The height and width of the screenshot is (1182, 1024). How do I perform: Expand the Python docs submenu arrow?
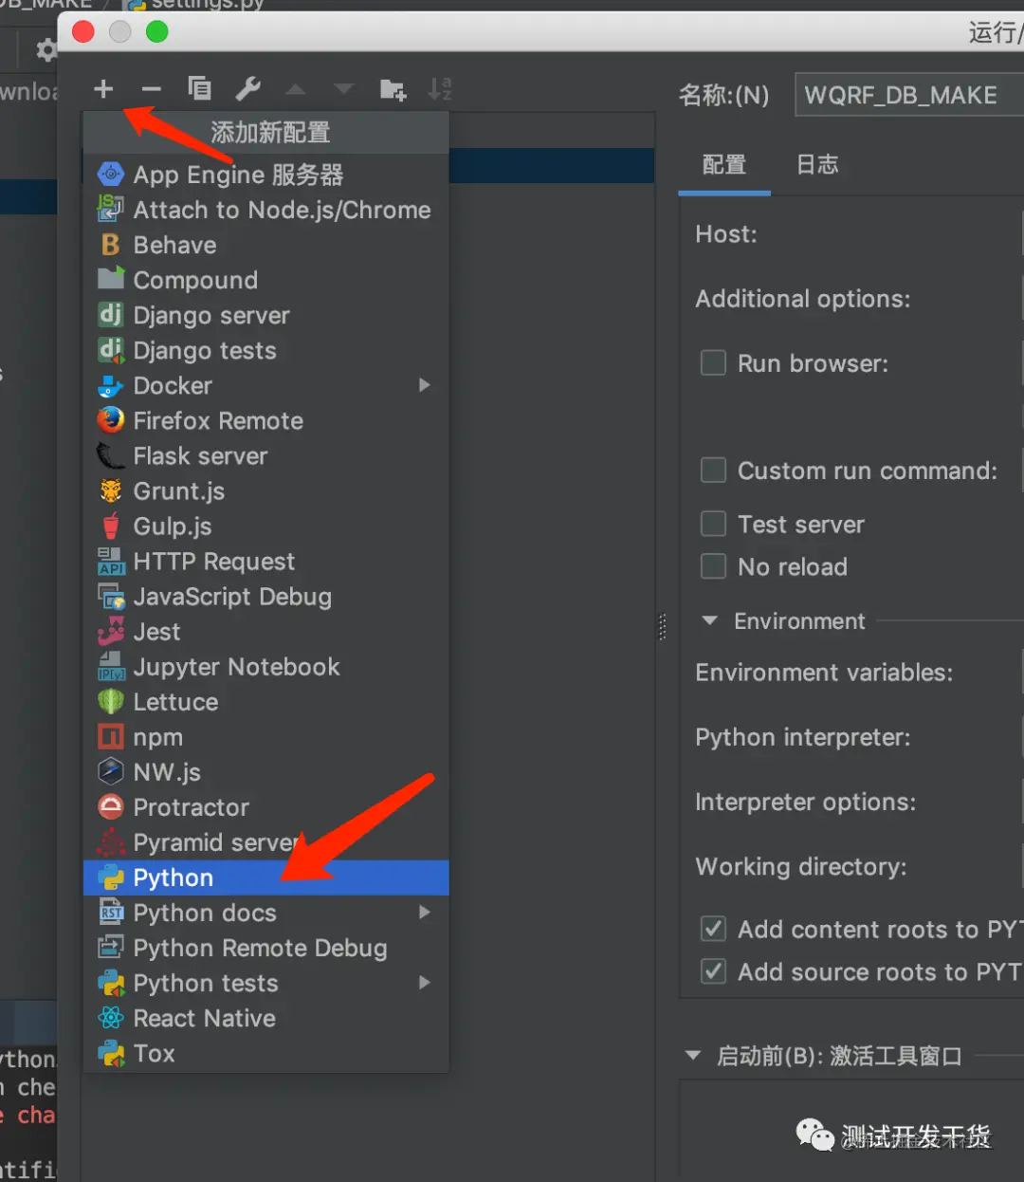(425, 913)
